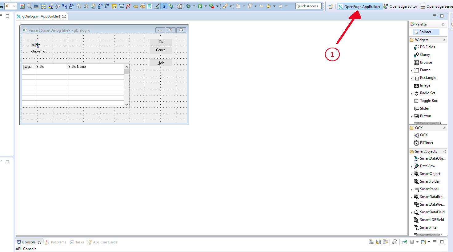The height and width of the screenshot is (252, 453).
Task: Select the DB Fields widget in the palette
Action: (x=424, y=47)
